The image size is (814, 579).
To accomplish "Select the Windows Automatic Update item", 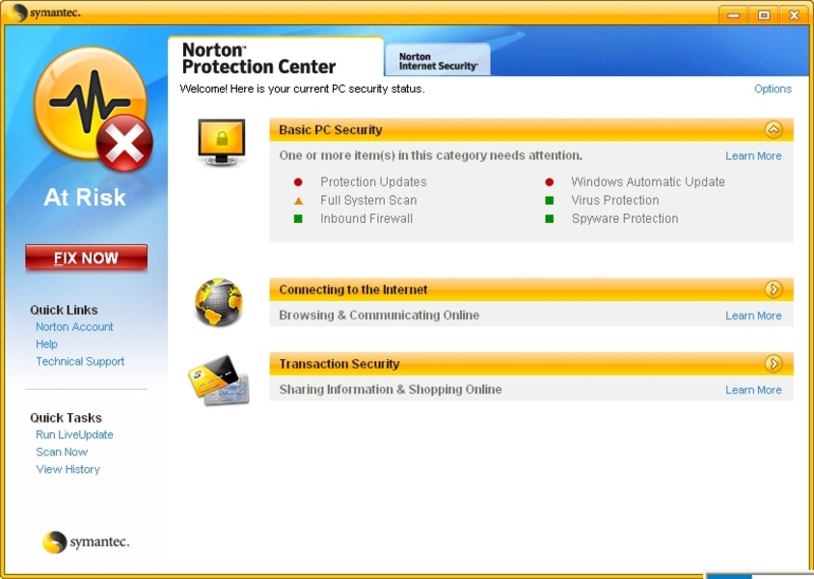I will coord(648,181).
